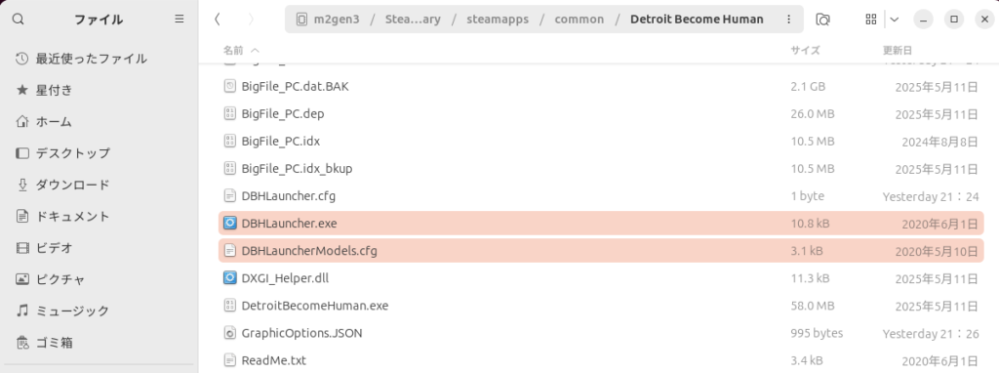Select the DBHLauncher.exe file icon
The height and width of the screenshot is (373, 999).
[230, 224]
